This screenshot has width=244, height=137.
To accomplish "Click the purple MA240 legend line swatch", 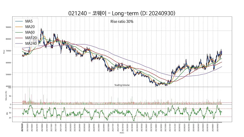I will [x=19, y=44].
